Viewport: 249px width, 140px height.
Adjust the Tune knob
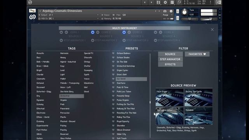[184, 12]
